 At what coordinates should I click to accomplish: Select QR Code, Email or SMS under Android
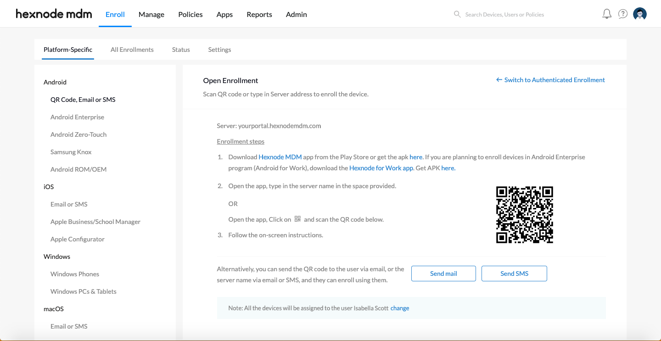tap(83, 100)
